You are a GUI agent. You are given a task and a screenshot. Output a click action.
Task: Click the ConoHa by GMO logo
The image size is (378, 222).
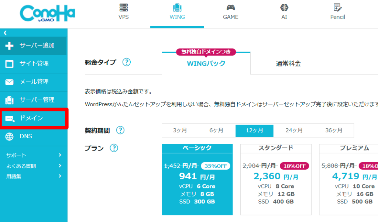pos(47,14)
